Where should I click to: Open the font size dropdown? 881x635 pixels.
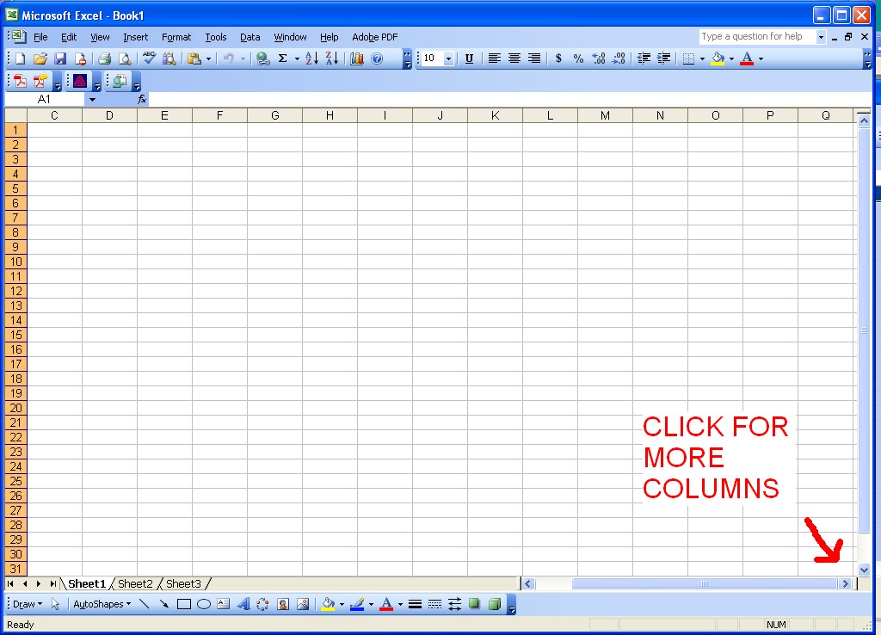[x=448, y=59]
